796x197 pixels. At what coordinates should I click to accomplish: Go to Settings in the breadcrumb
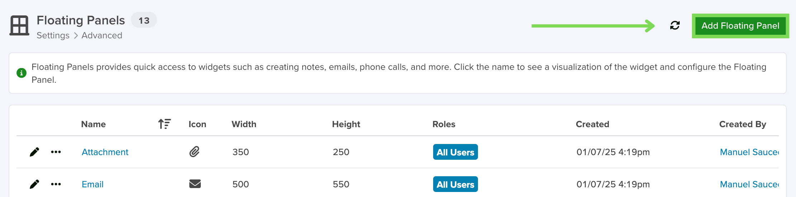53,35
